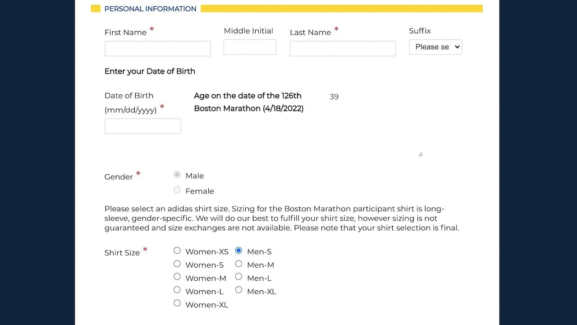Choose Women-S shirt size
The width and height of the screenshot is (577, 325).
pos(177,264)
